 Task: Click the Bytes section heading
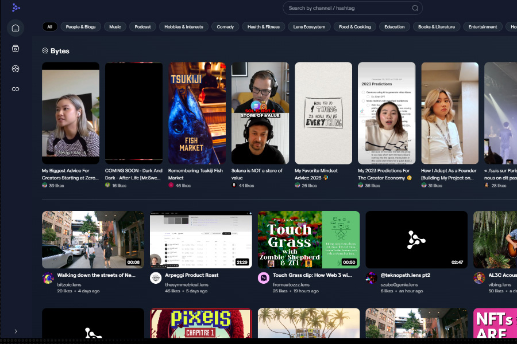[60, 50]
